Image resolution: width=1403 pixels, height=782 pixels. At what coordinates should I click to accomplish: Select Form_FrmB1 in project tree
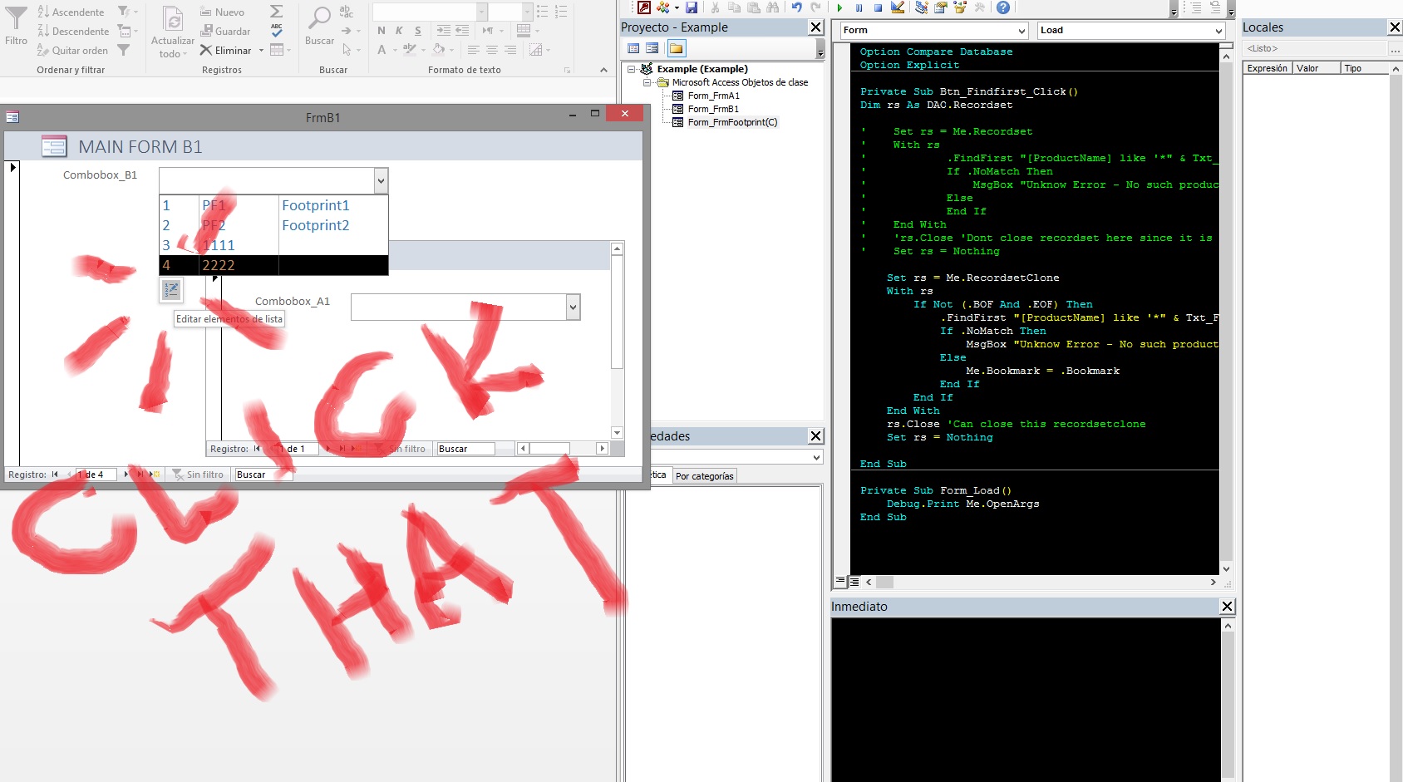coord(713,109)
